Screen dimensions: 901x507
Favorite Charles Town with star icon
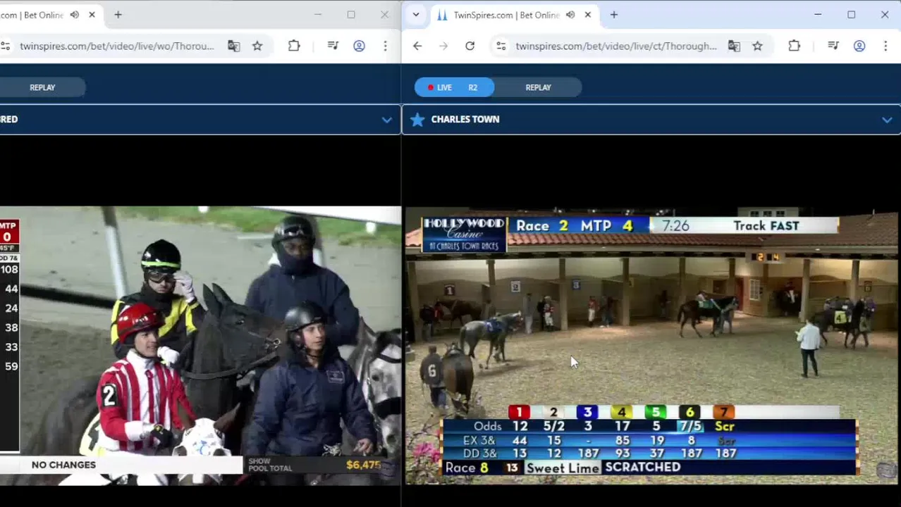tap(417, 120)
